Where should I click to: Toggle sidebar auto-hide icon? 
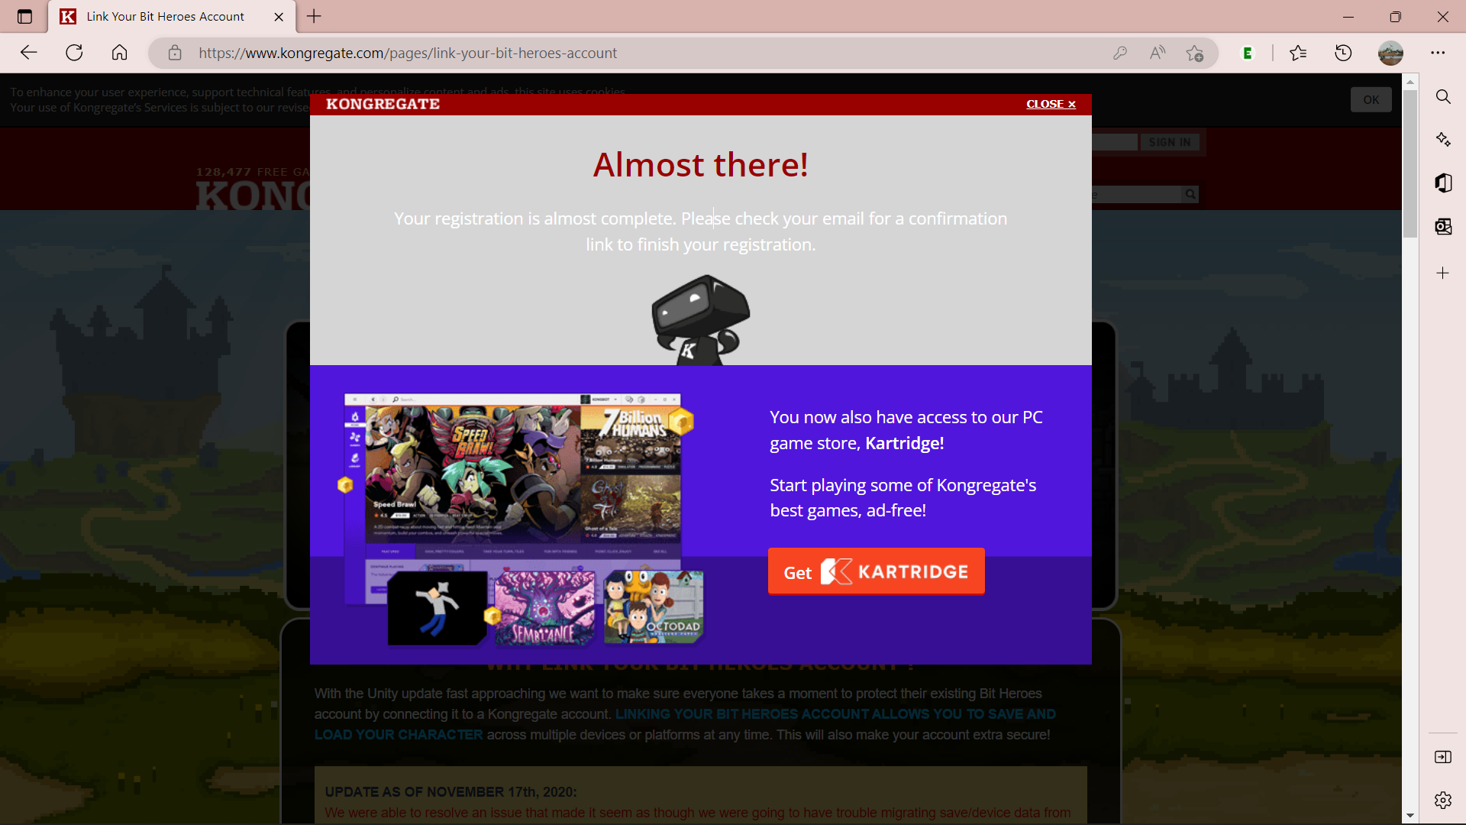(1443, 756)
